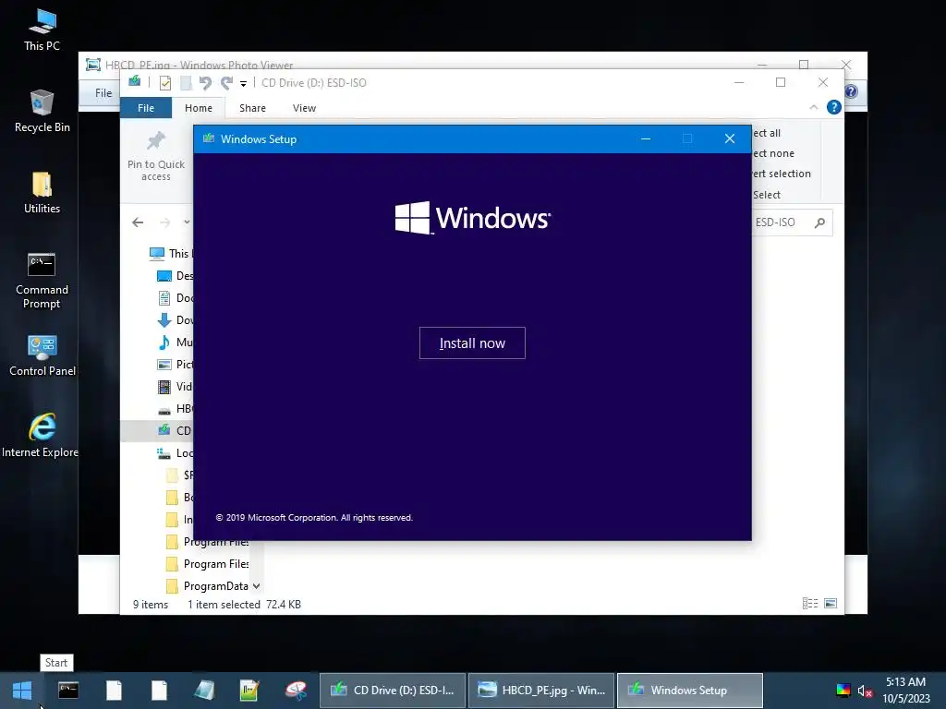Image resolution: width=946 pixels, height=709 pixels.
Task: Select Pictures in navigation tree
Action: pos(175,364)
